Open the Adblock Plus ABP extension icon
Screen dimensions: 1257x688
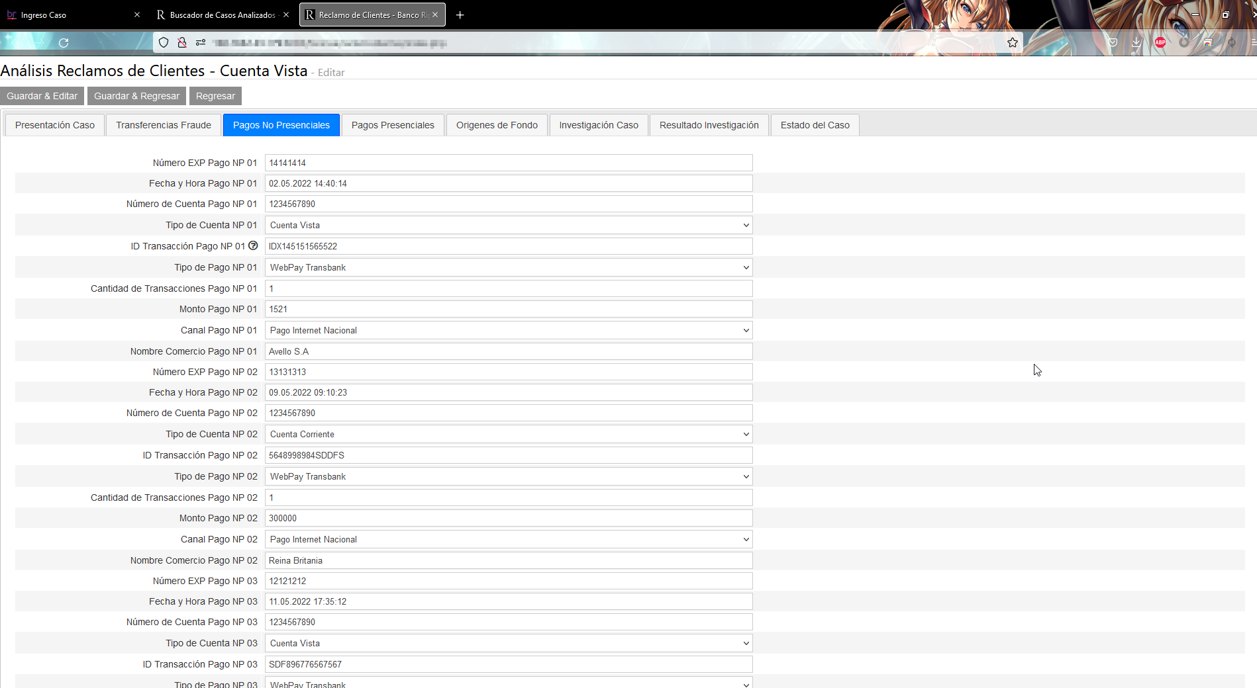(x=1160, y=43)
